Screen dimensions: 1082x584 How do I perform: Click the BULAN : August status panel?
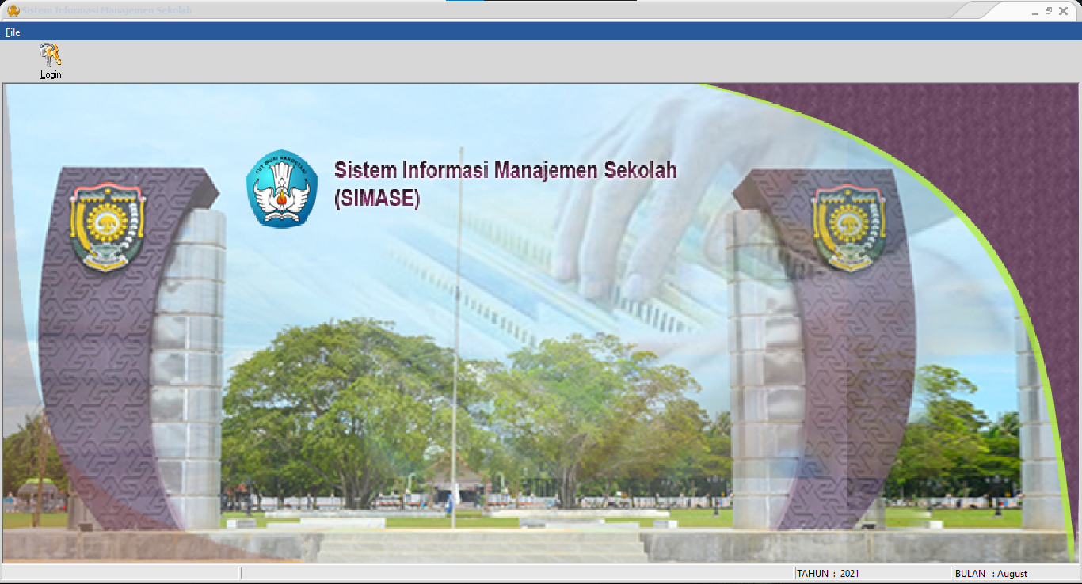(1015, 574)
